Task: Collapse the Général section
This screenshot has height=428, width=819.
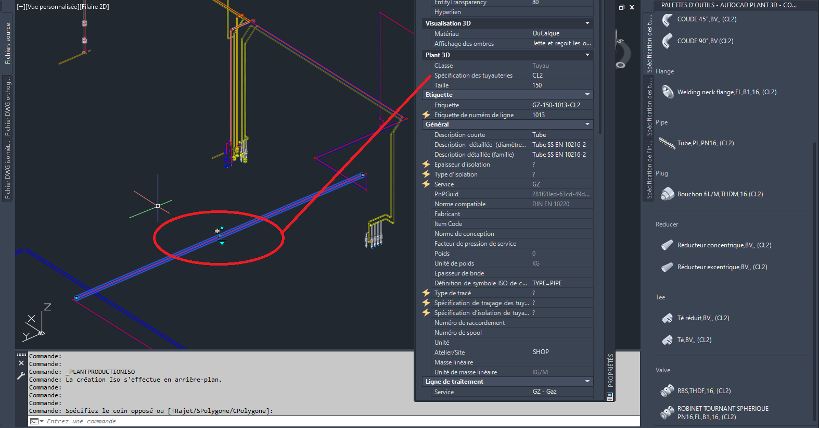Action: (x=587, y=124)
